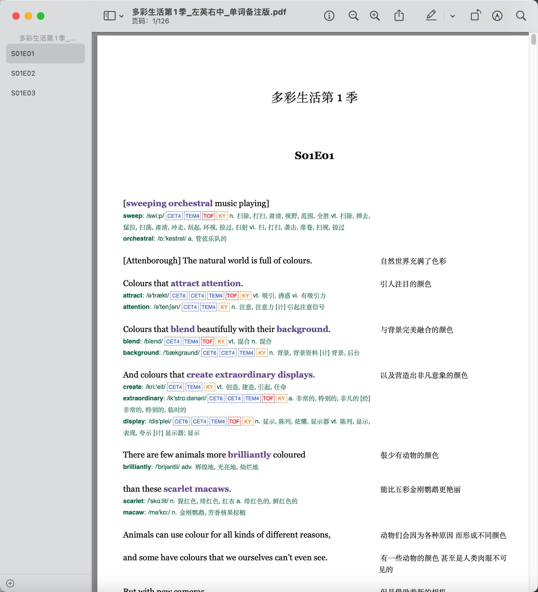
Task: Click the title 多彩生活第 1 季
Action: click(314, 98)
